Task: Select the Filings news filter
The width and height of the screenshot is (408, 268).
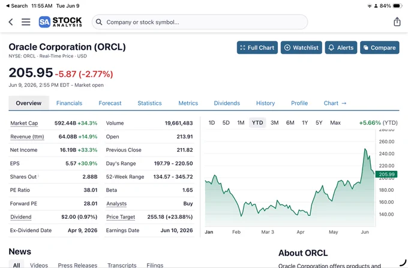Action: tap(155, 265)
